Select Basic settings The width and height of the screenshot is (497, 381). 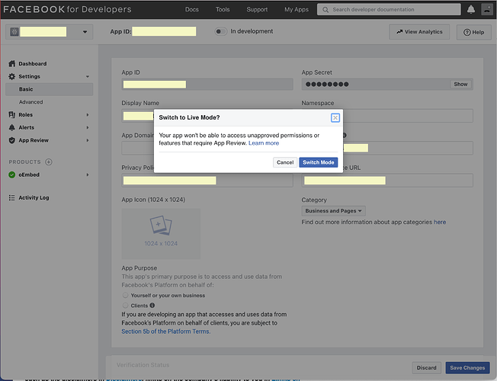(x=49, y=89)
